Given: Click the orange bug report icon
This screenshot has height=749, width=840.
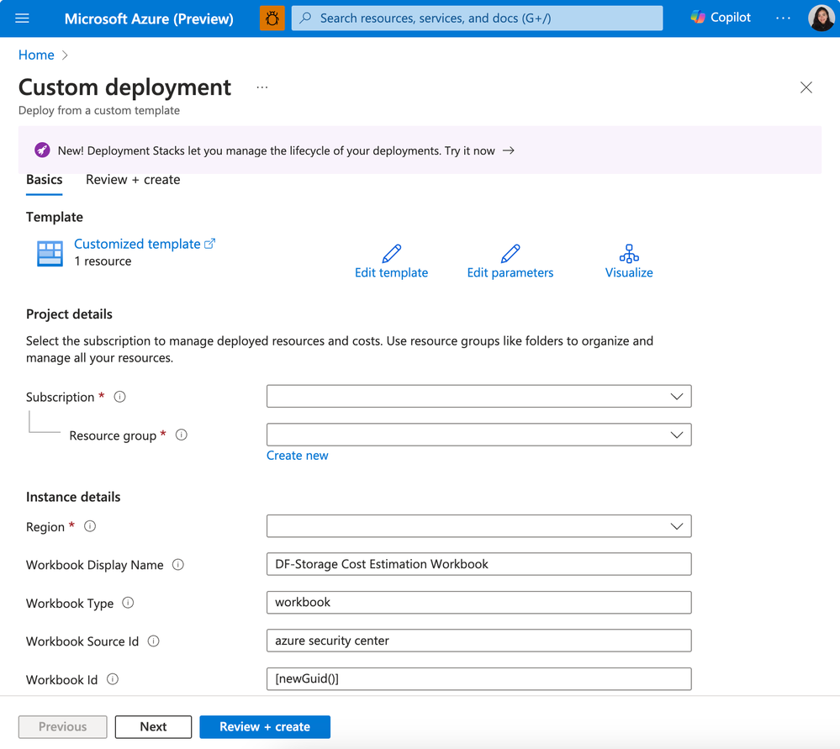Looking at the screenshot, I should point(272,18).
